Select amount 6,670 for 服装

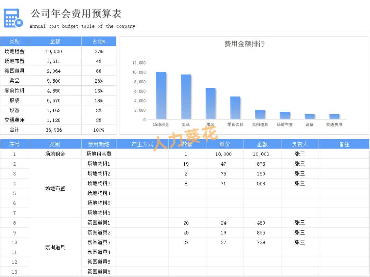point(55,100)
